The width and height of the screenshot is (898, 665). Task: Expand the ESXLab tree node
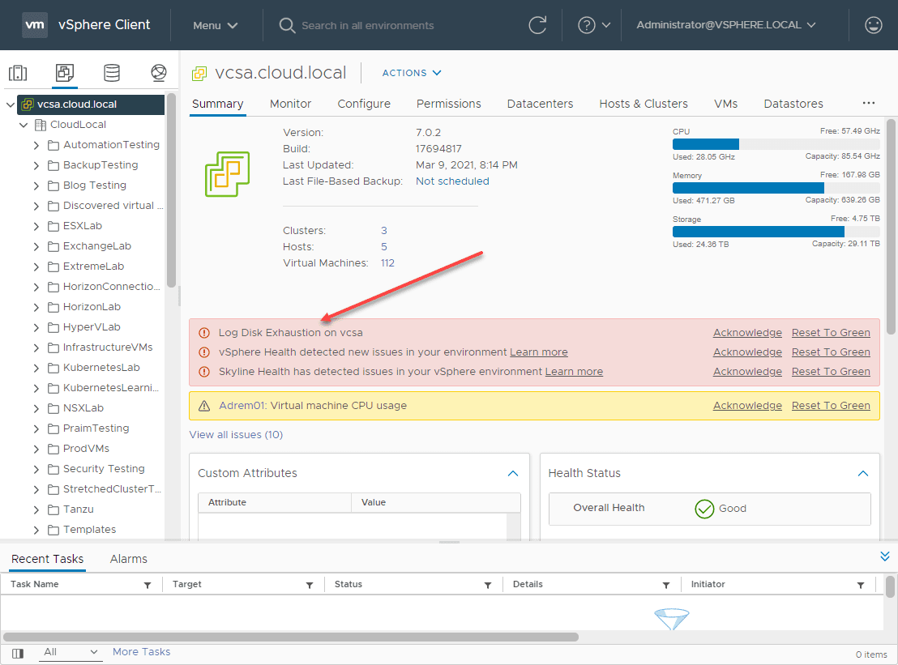(x=36, y=225)
